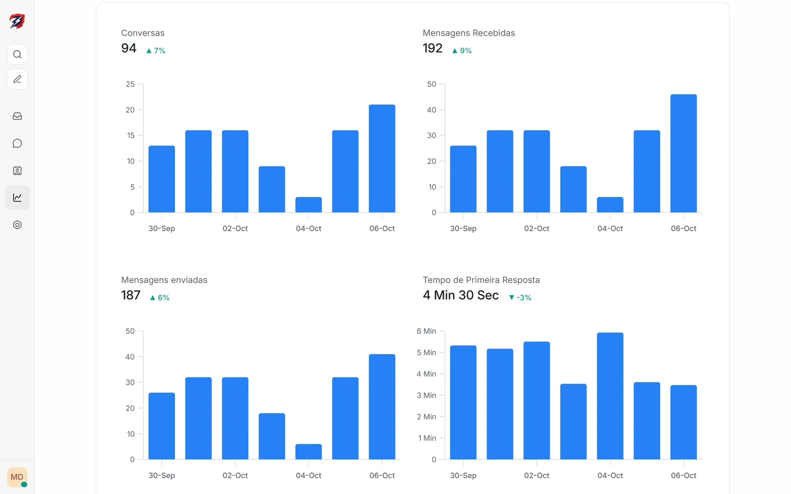Click the compose pencil icon
791x494 pixels.
tap(17, 79)
